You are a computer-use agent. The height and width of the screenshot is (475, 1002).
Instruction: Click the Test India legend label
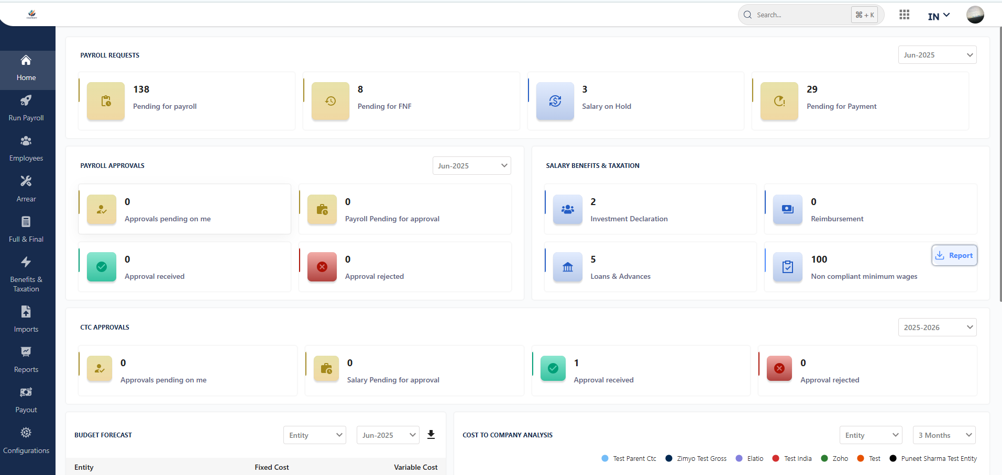(798, 458)
